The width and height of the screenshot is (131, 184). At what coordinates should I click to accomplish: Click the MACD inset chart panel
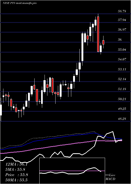click(72, 171)
